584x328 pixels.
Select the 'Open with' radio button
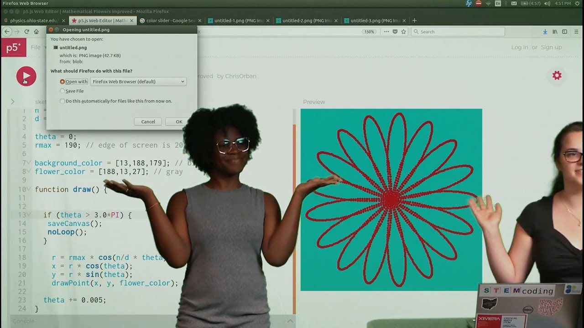point(63,82)
